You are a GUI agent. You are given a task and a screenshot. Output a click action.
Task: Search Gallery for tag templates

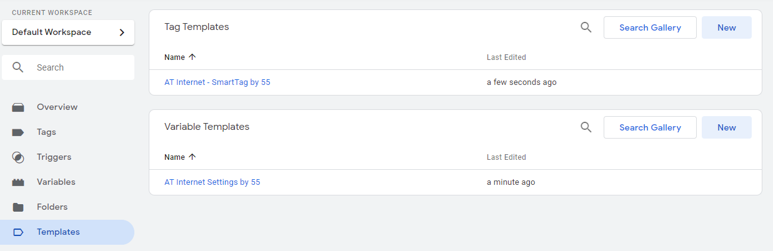[650, 27]
